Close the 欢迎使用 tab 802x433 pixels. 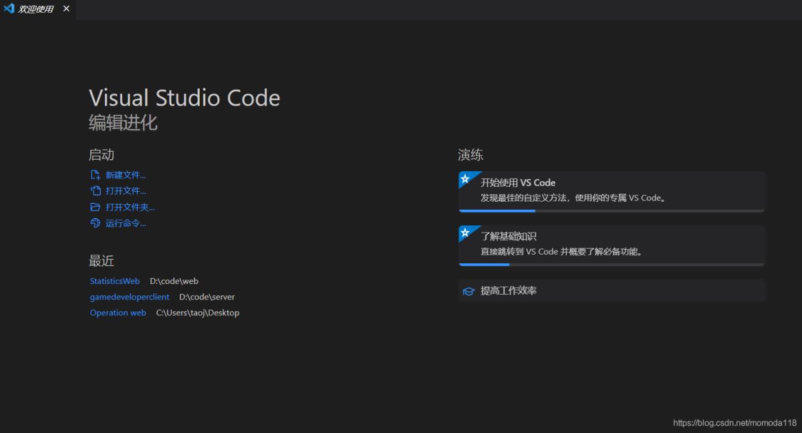tap(66, 9)
